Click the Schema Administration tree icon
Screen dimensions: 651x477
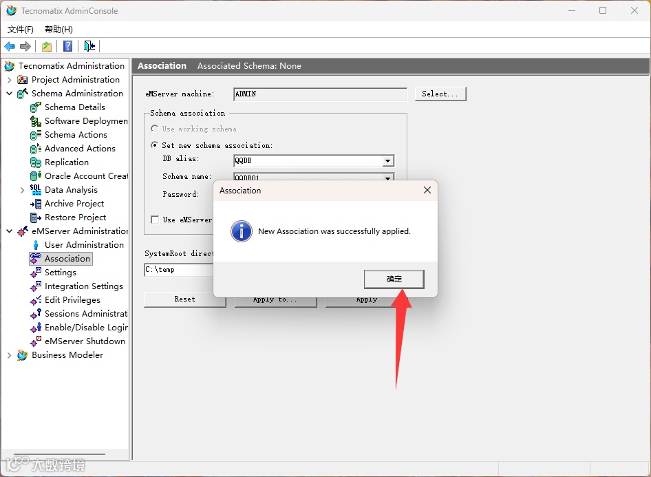23,94
